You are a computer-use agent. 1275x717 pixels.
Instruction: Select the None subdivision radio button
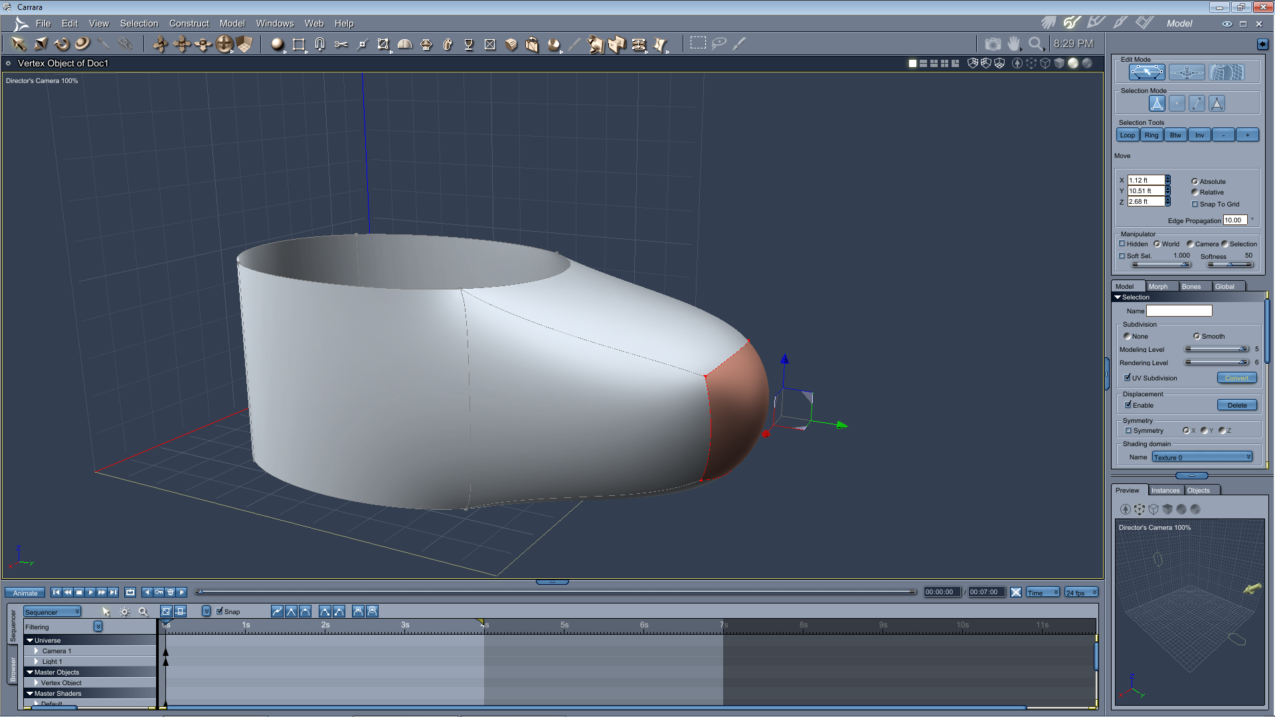tap(1128, 336)
